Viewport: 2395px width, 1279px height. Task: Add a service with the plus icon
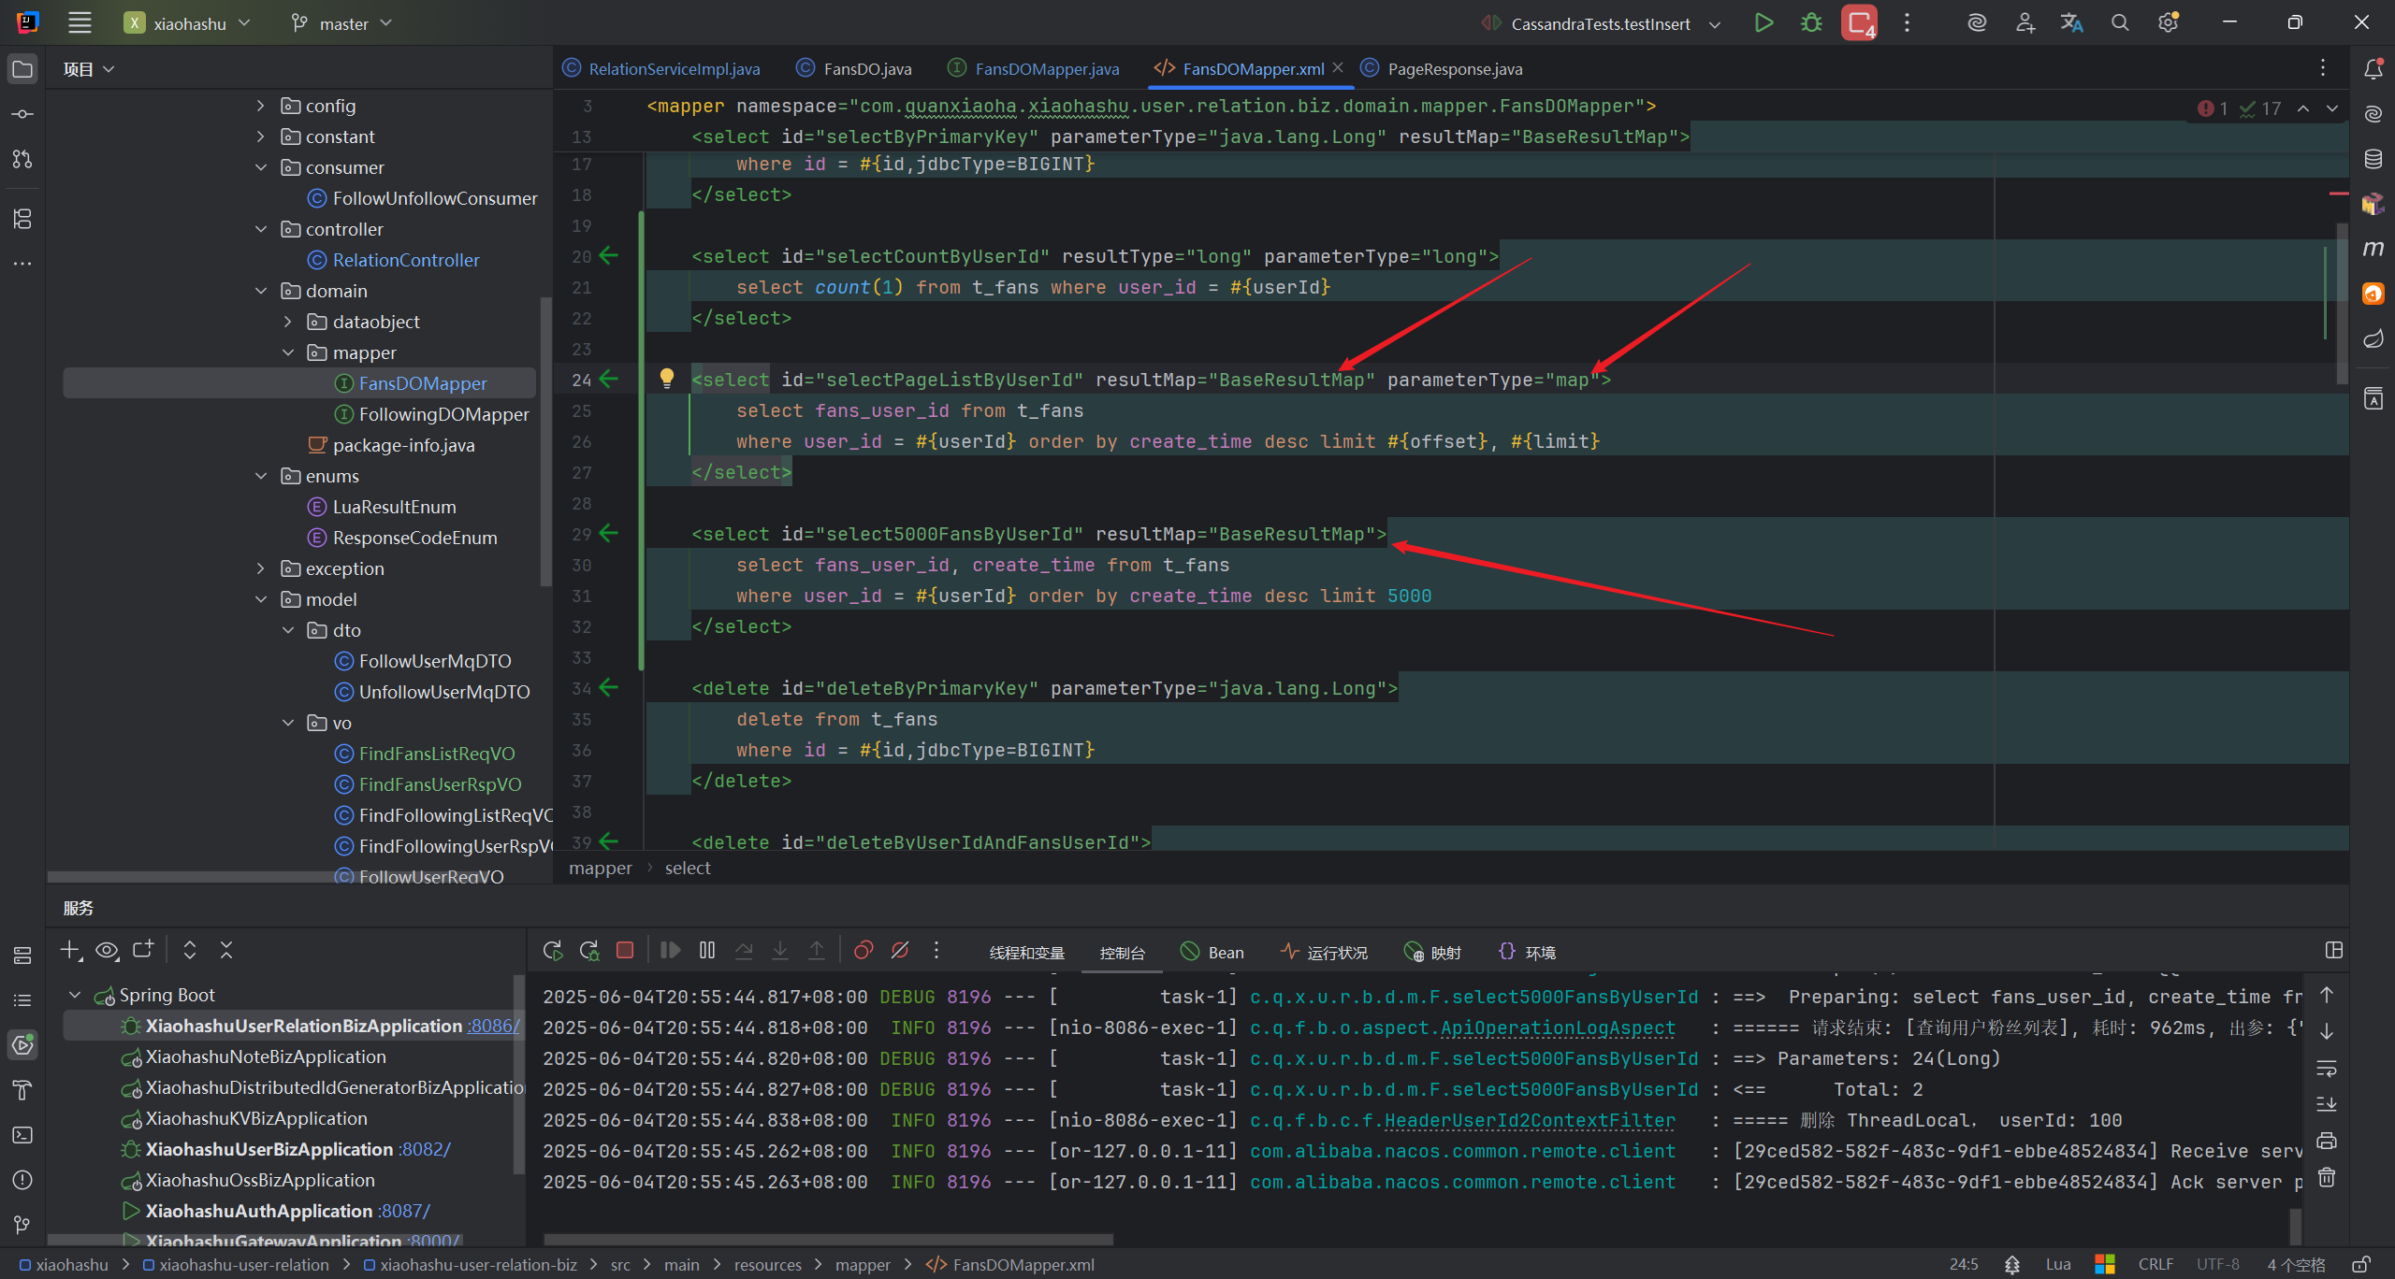71,951
